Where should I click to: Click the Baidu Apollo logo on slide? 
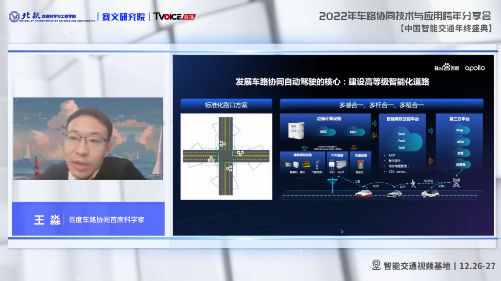coord(459,68)
